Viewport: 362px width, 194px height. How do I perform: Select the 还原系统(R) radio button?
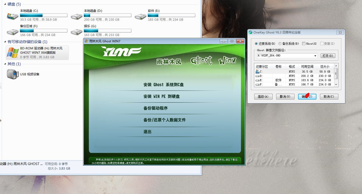click(x=256, y=44)
